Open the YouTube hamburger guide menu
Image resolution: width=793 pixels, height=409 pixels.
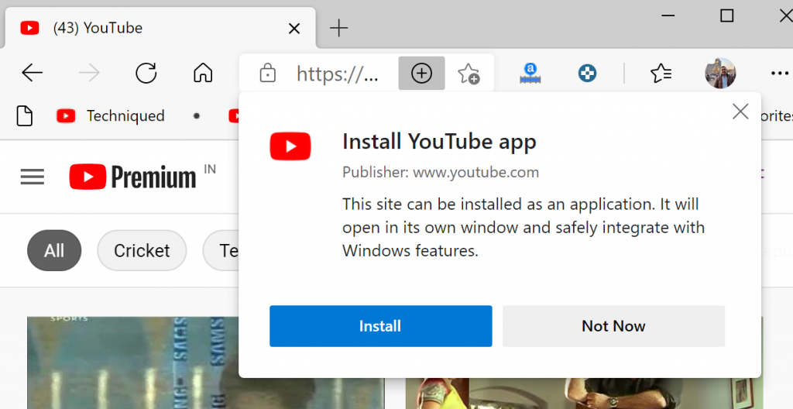33,177
